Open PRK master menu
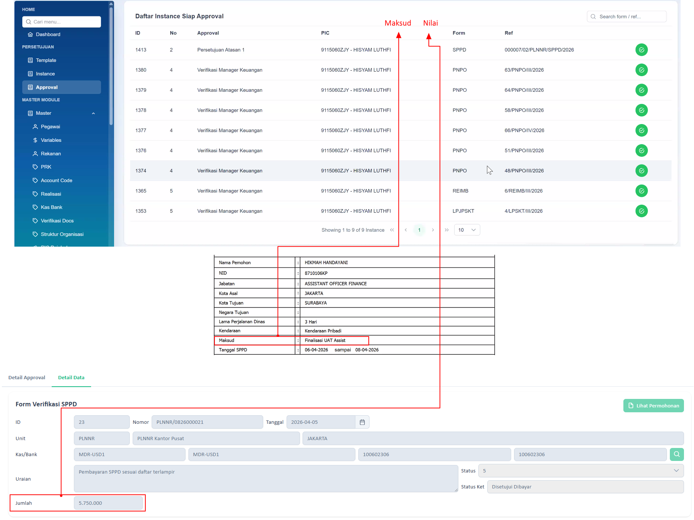The height and width of the screenshot is (520, 694). point(46,167)
